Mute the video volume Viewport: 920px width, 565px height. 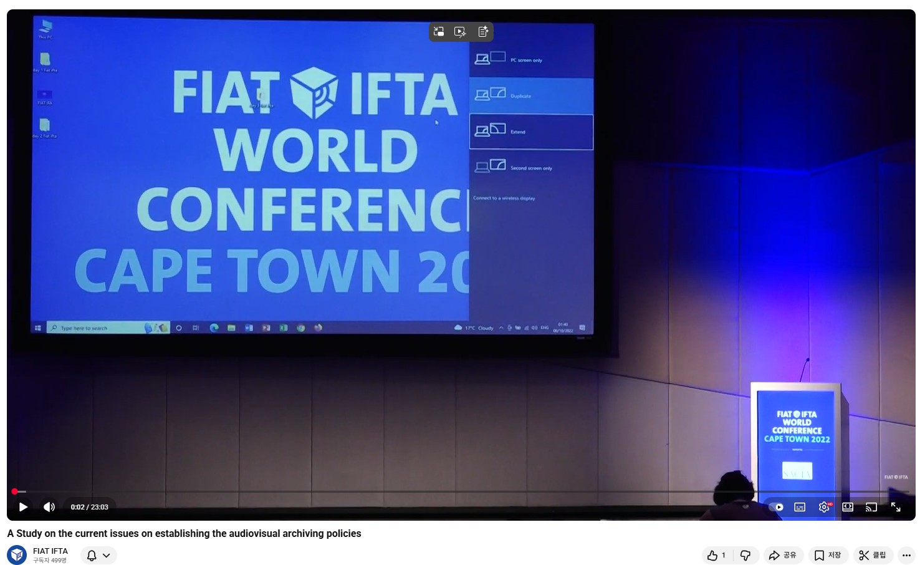[49, 507]
